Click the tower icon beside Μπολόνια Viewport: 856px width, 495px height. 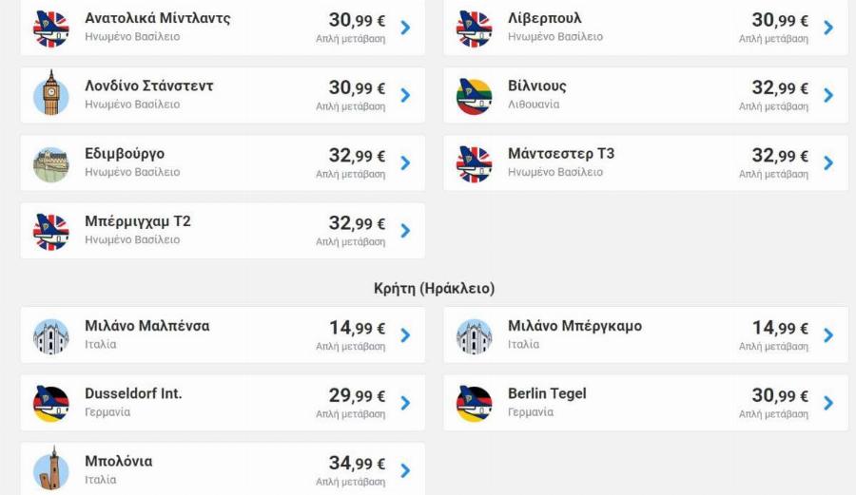pyautogui.click(x=50, y=470)
